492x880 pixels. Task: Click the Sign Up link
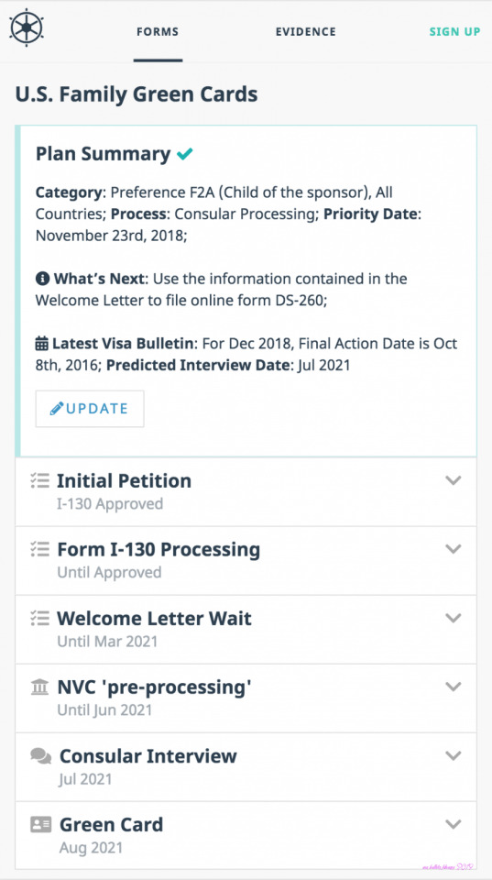click(455, 32)
